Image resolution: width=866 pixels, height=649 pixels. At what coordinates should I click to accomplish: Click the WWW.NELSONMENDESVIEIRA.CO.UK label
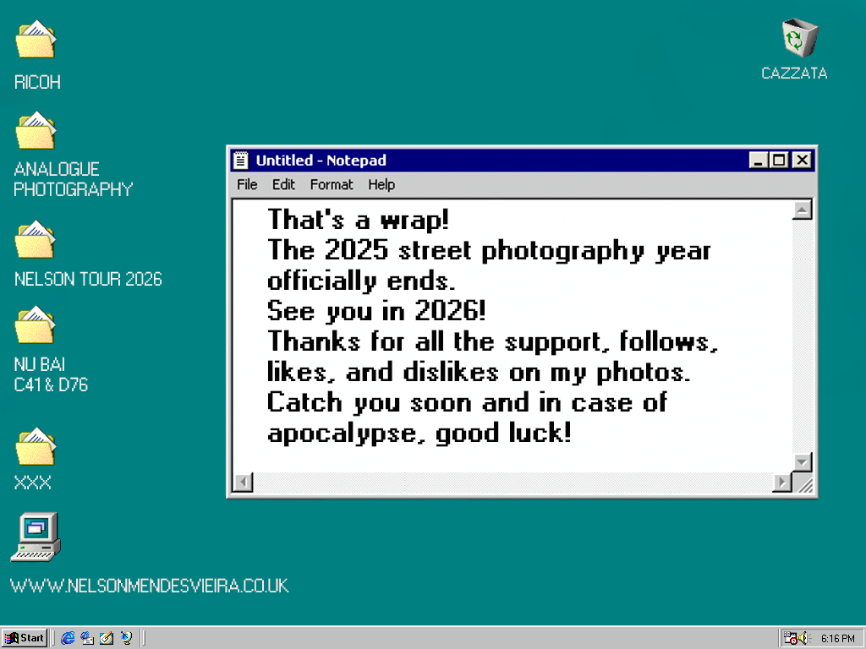pos(149,586)
